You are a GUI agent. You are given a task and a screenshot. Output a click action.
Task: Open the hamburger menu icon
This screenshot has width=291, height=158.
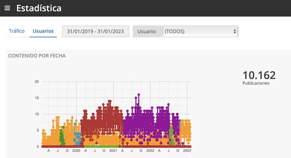coord(7,8)
